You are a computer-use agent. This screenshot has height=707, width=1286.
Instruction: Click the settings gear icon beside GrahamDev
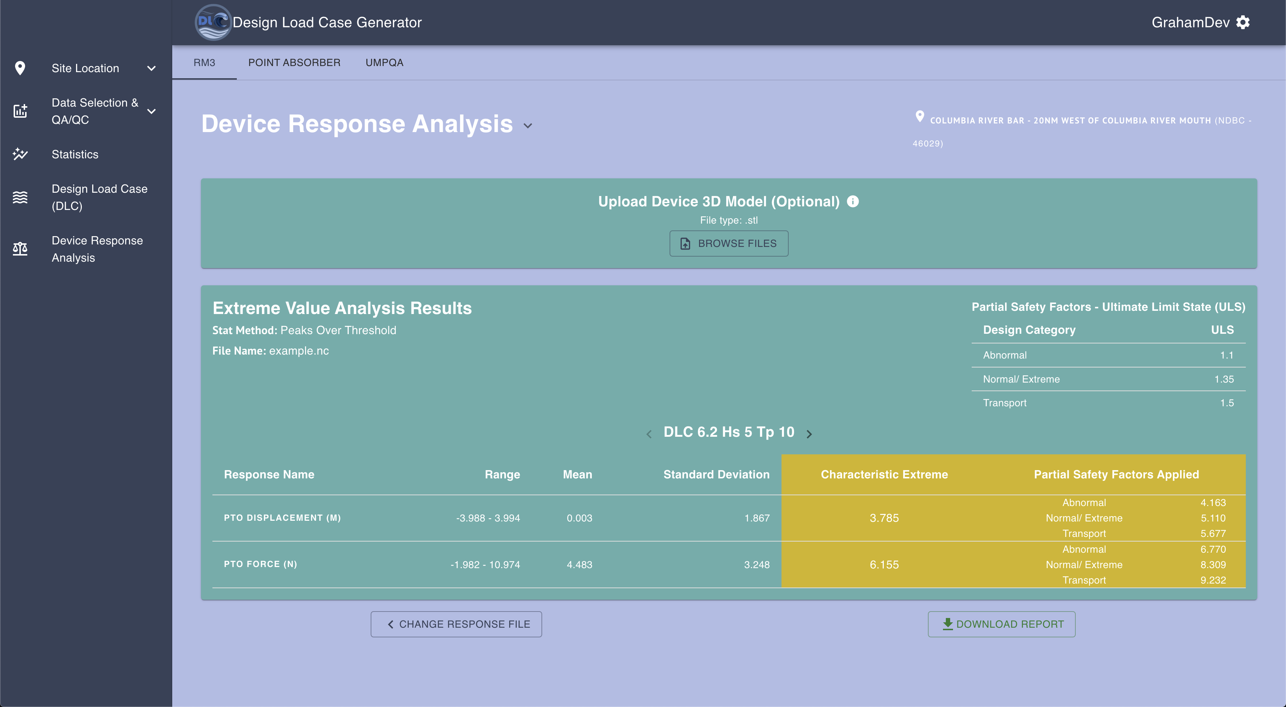point(1243,23)
